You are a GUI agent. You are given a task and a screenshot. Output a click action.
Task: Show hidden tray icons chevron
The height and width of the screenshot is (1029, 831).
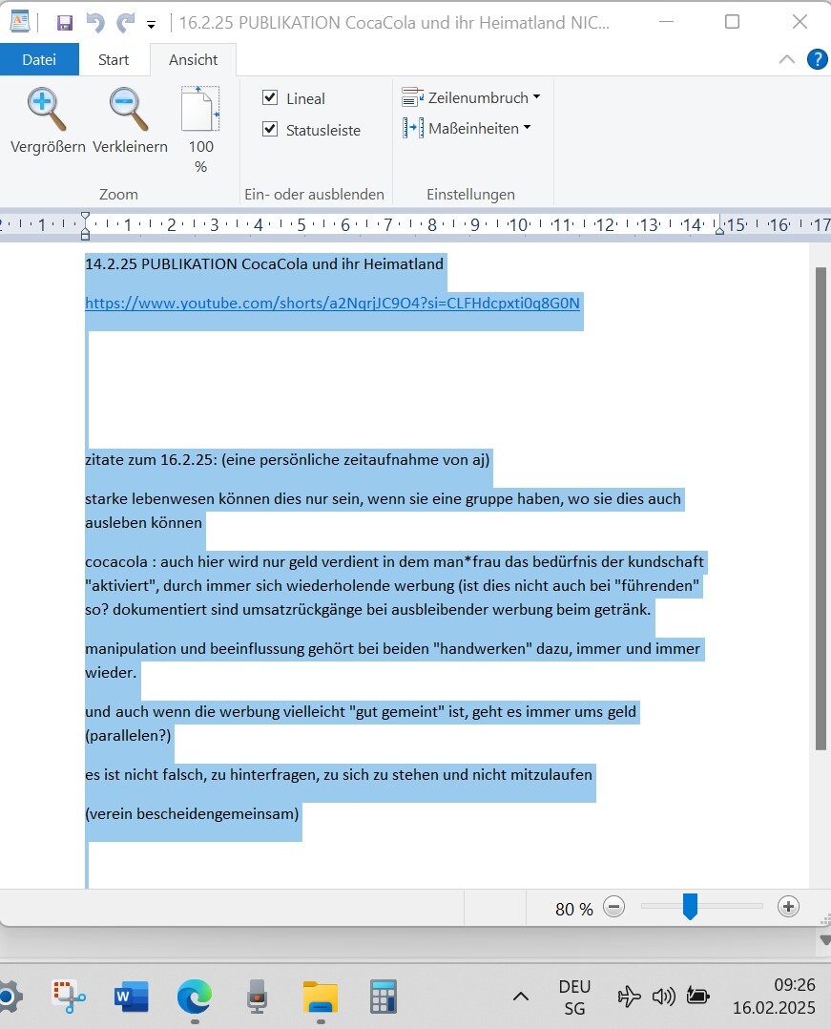click(x=521, y=997)
